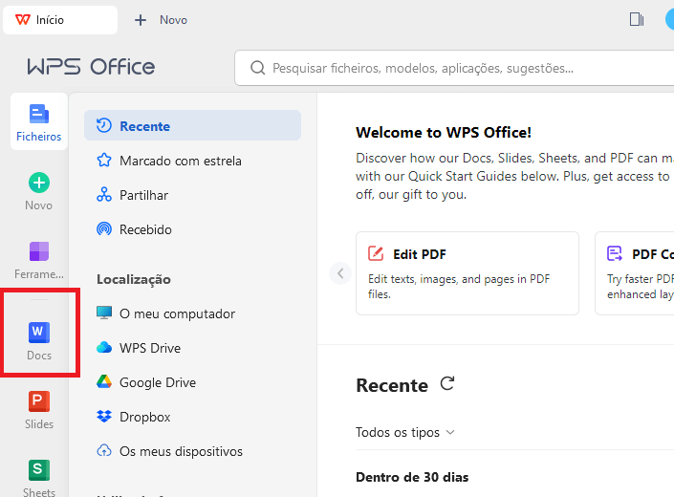The height and width of the screenshot is (497, 674).
Task: Toggle the side panel layout icon at top right
Action: (637, 19)
